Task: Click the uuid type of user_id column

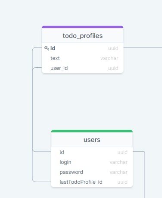Action: [113, 68]
